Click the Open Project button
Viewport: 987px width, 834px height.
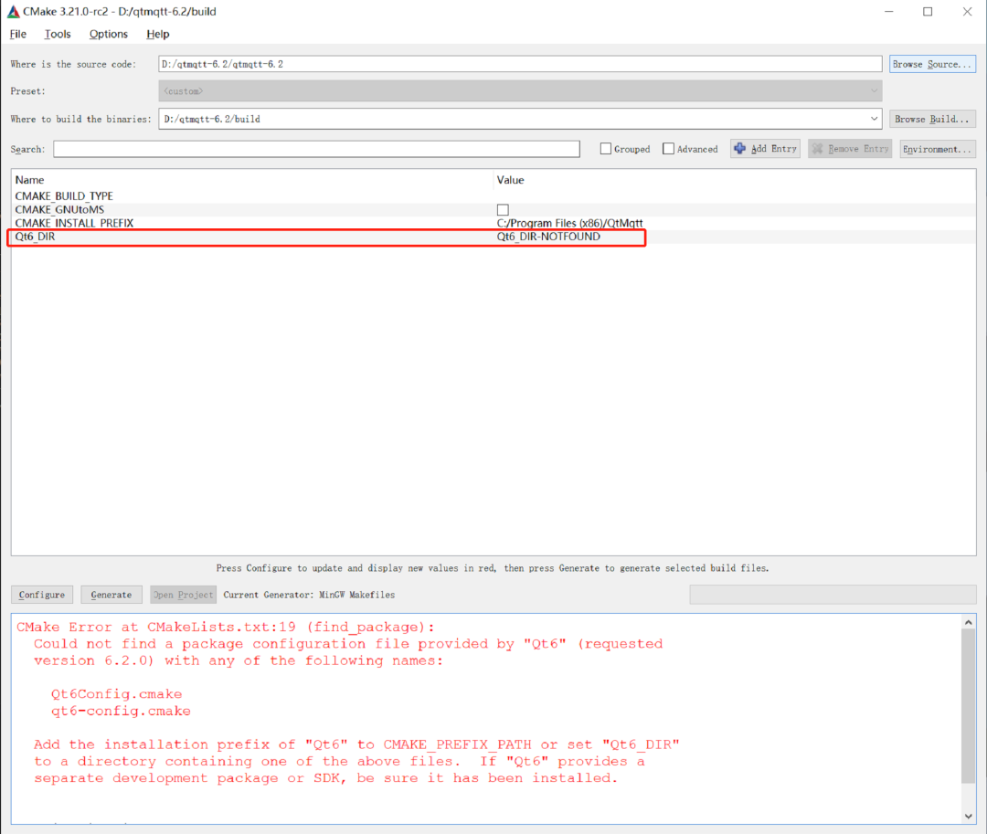(183, 595)
